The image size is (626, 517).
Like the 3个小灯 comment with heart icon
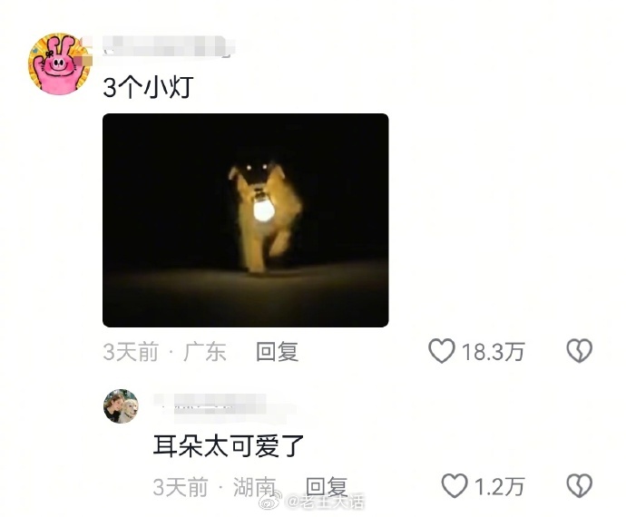[442, 351]
